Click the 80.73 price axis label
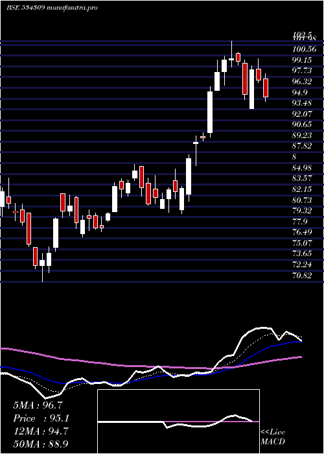The width and height of the screenshot is (324, 454). pyautogui.click(x=302, y=200)
